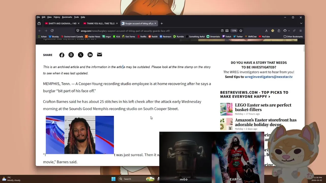The width and height of the screenshot is (326, 183).
Task: Click Amazon Easter storefront thumbnail image
Action: click(226, 124)
